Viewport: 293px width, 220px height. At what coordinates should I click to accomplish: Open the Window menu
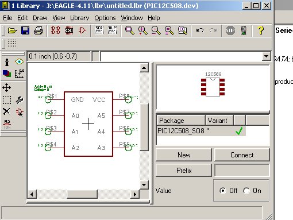tap(132, 18)
